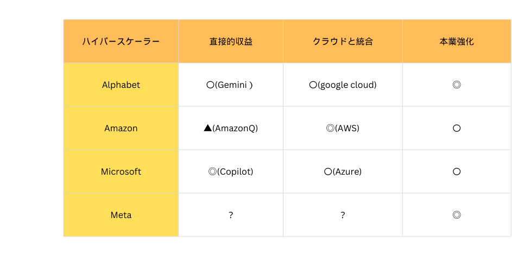Select the Amazon row label cell
This screenshot has width=512, height=256.
click(x=121, y=128)
